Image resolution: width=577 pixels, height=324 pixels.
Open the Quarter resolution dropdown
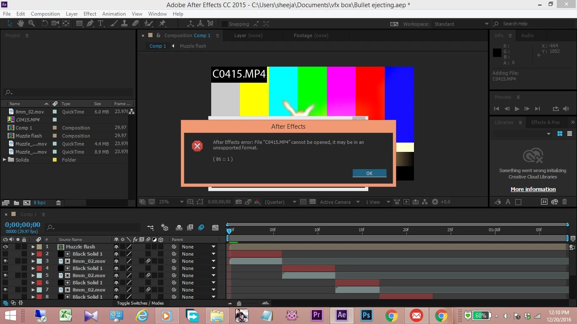pos(281,202)
